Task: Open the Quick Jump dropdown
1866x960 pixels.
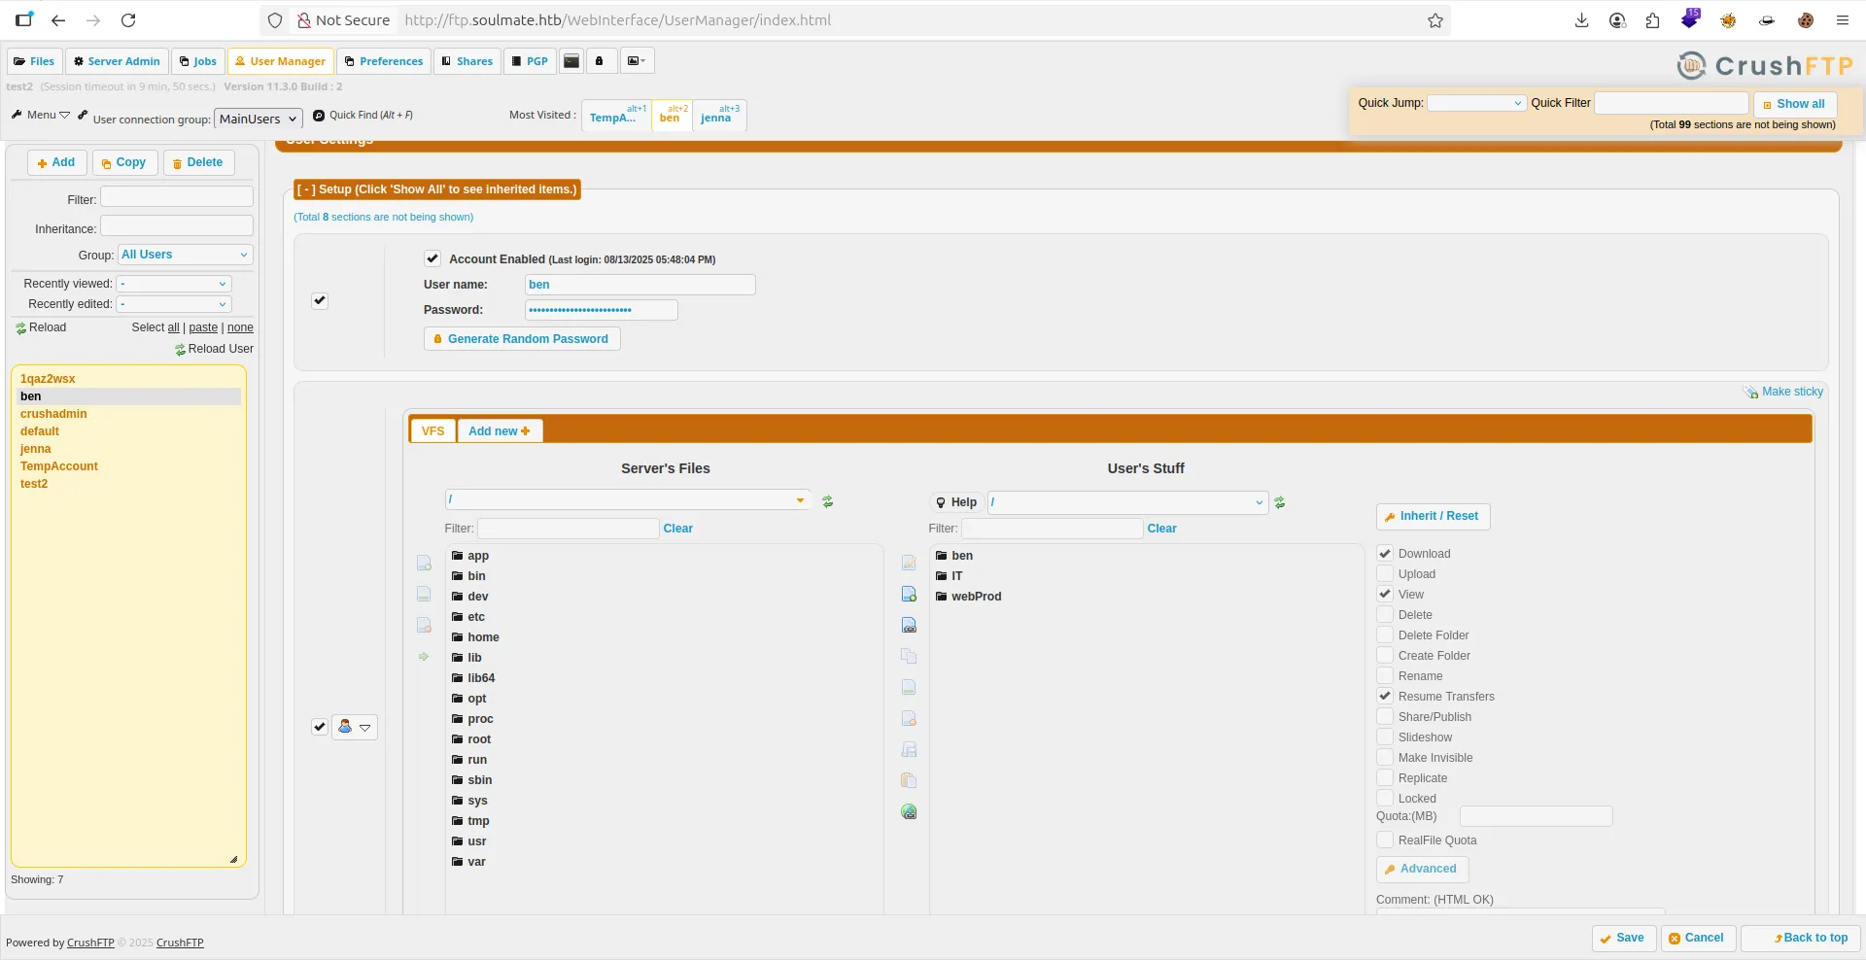Action: coord(1475,103)
